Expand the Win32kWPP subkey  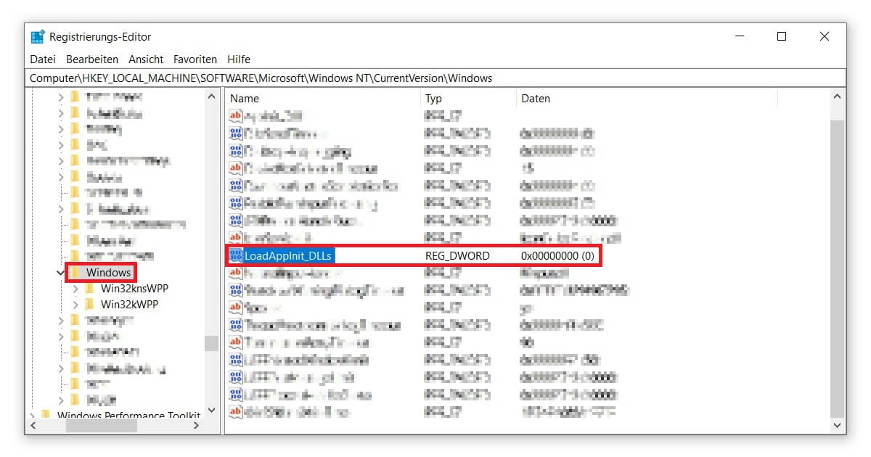(x=76, y=305)
